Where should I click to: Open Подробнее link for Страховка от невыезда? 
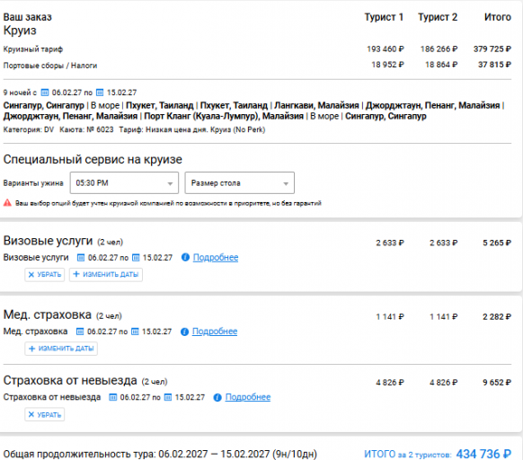(247, 397)
